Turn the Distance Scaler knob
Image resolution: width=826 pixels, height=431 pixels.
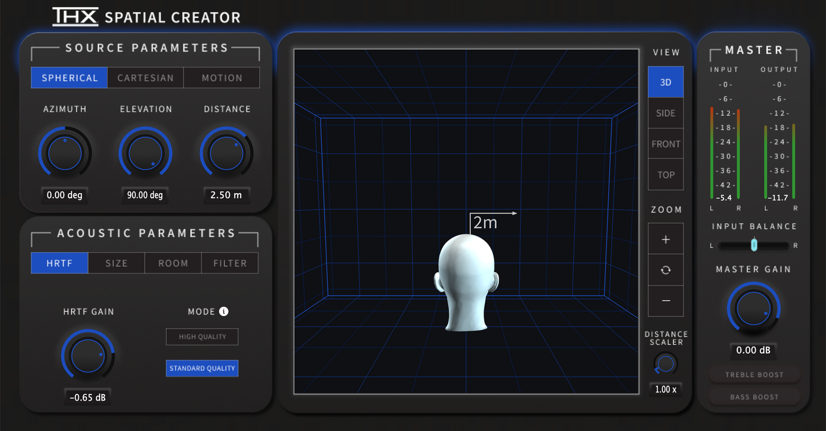coord(665,364)
